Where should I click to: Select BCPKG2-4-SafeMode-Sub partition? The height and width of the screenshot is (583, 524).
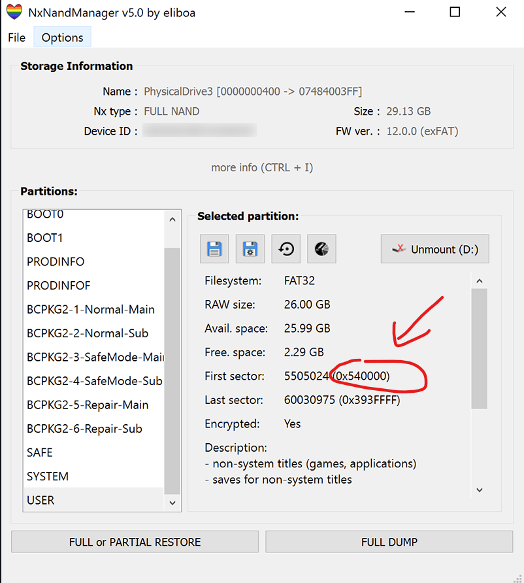[x=93, y=381]
